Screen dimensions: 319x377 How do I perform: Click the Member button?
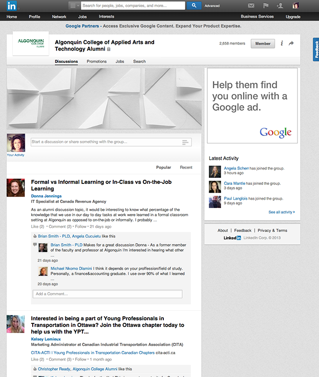tap(263, 43)
